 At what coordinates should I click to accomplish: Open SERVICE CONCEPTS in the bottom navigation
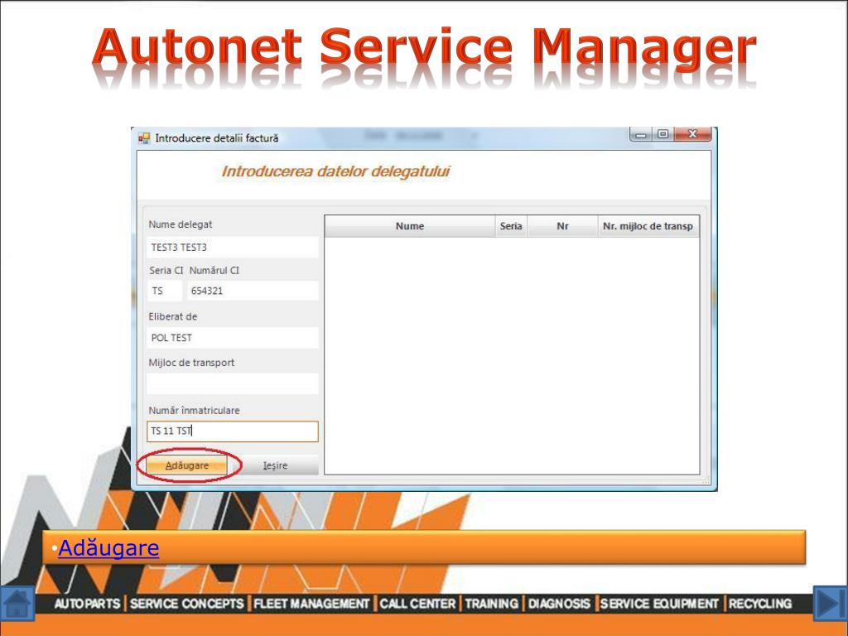click(186, 604)
